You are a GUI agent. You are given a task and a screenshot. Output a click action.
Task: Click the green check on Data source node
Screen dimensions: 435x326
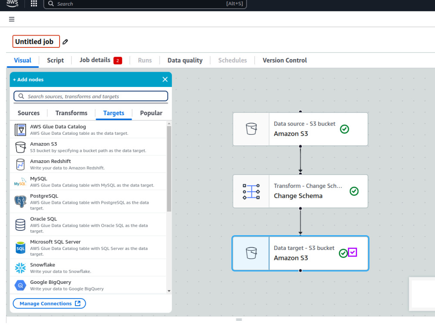pos(345,129)
